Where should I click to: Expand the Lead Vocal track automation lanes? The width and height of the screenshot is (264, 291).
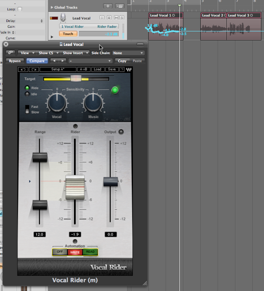pyautogui.click(x=52, y=37)
